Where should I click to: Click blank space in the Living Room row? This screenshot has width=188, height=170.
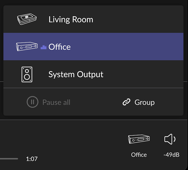coord(138,19)
